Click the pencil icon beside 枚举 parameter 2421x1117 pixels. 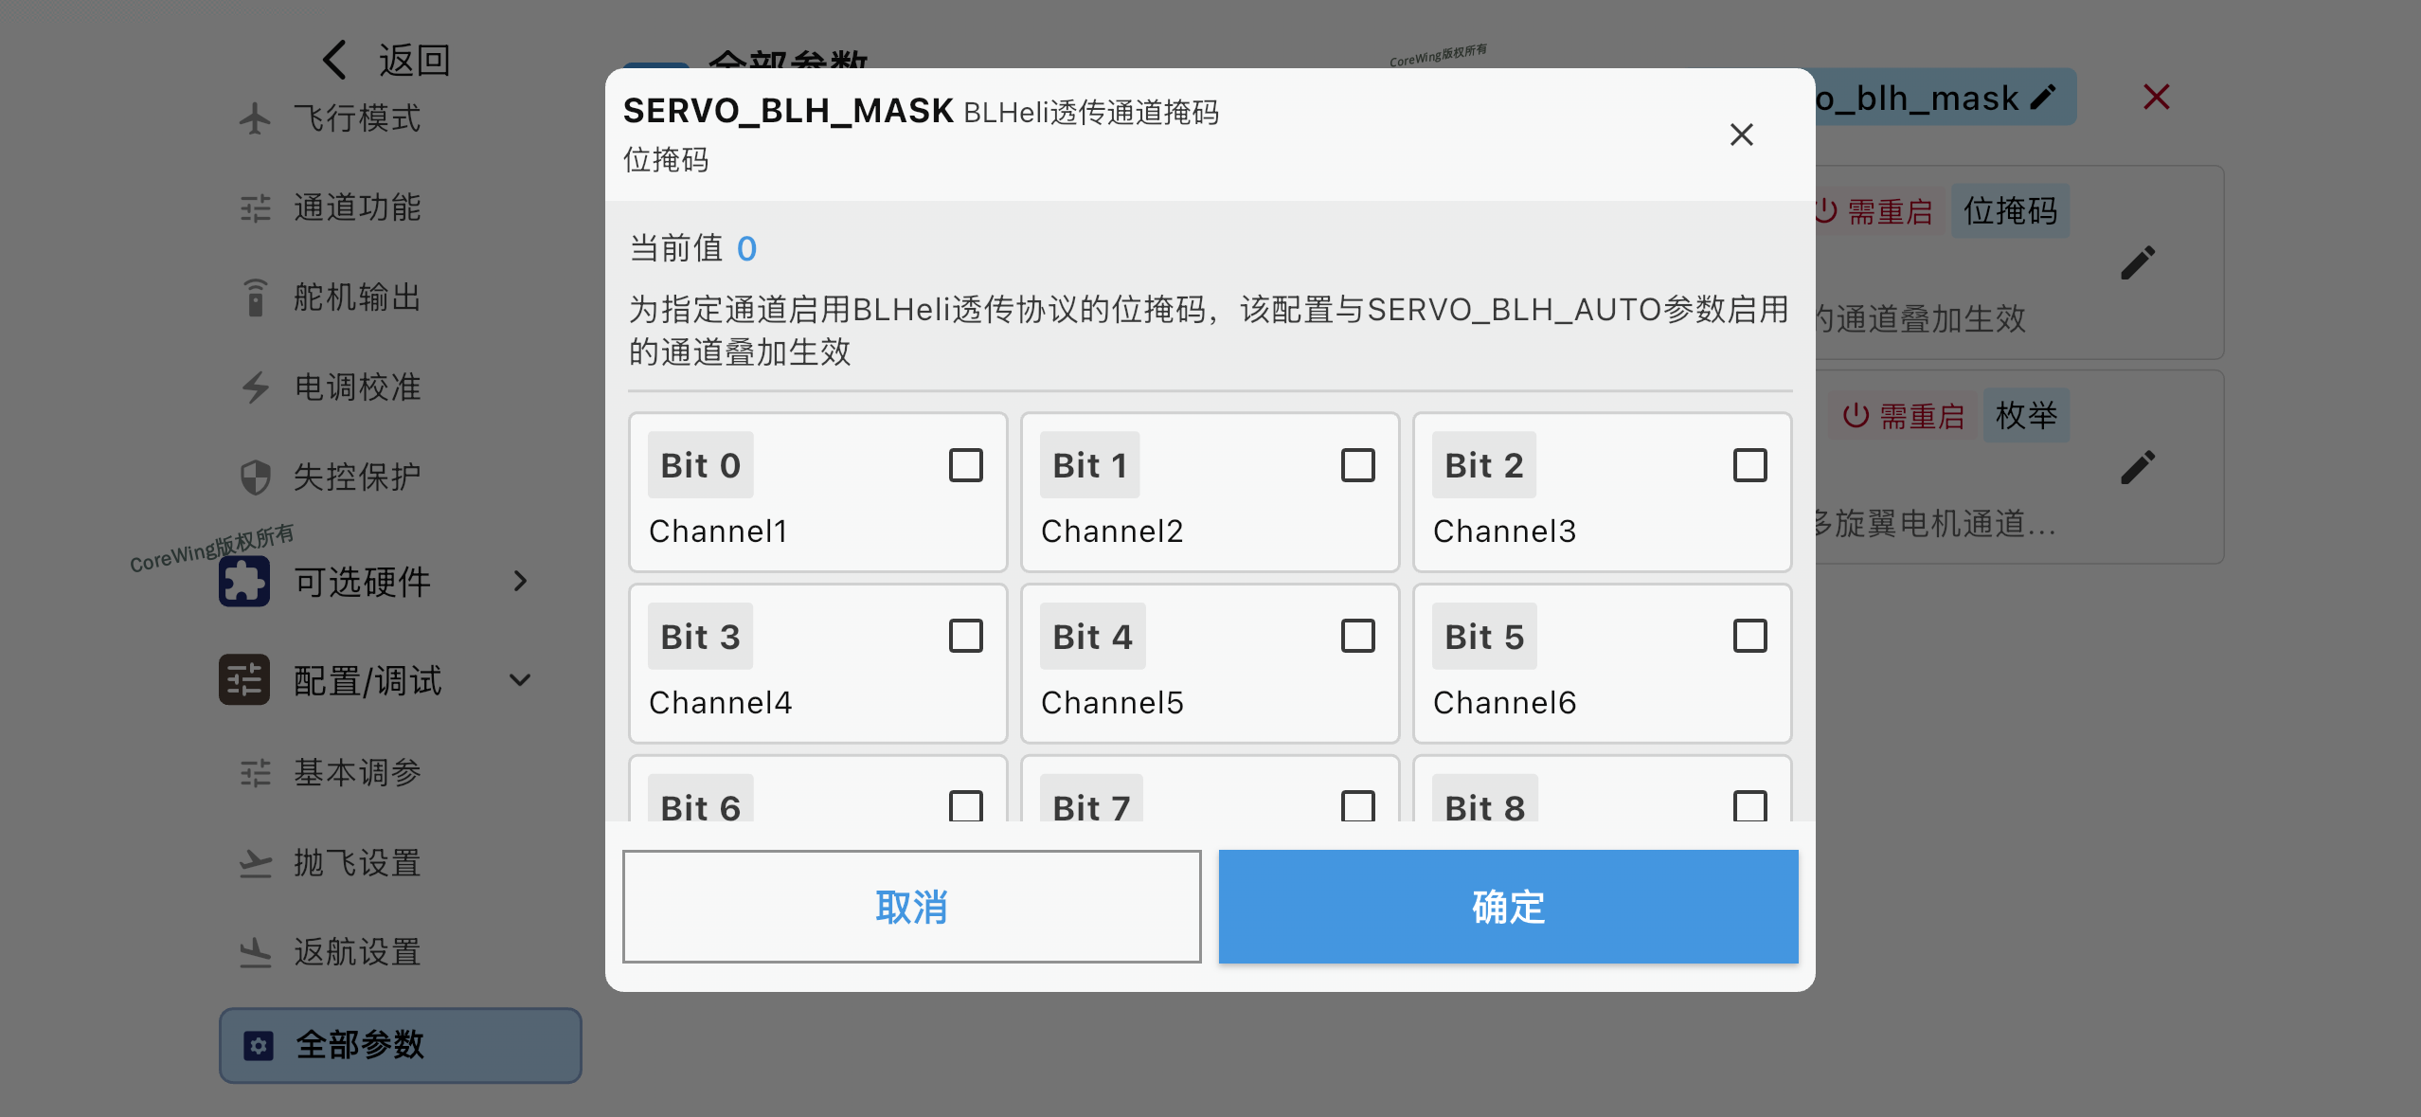click(2137, 468)
